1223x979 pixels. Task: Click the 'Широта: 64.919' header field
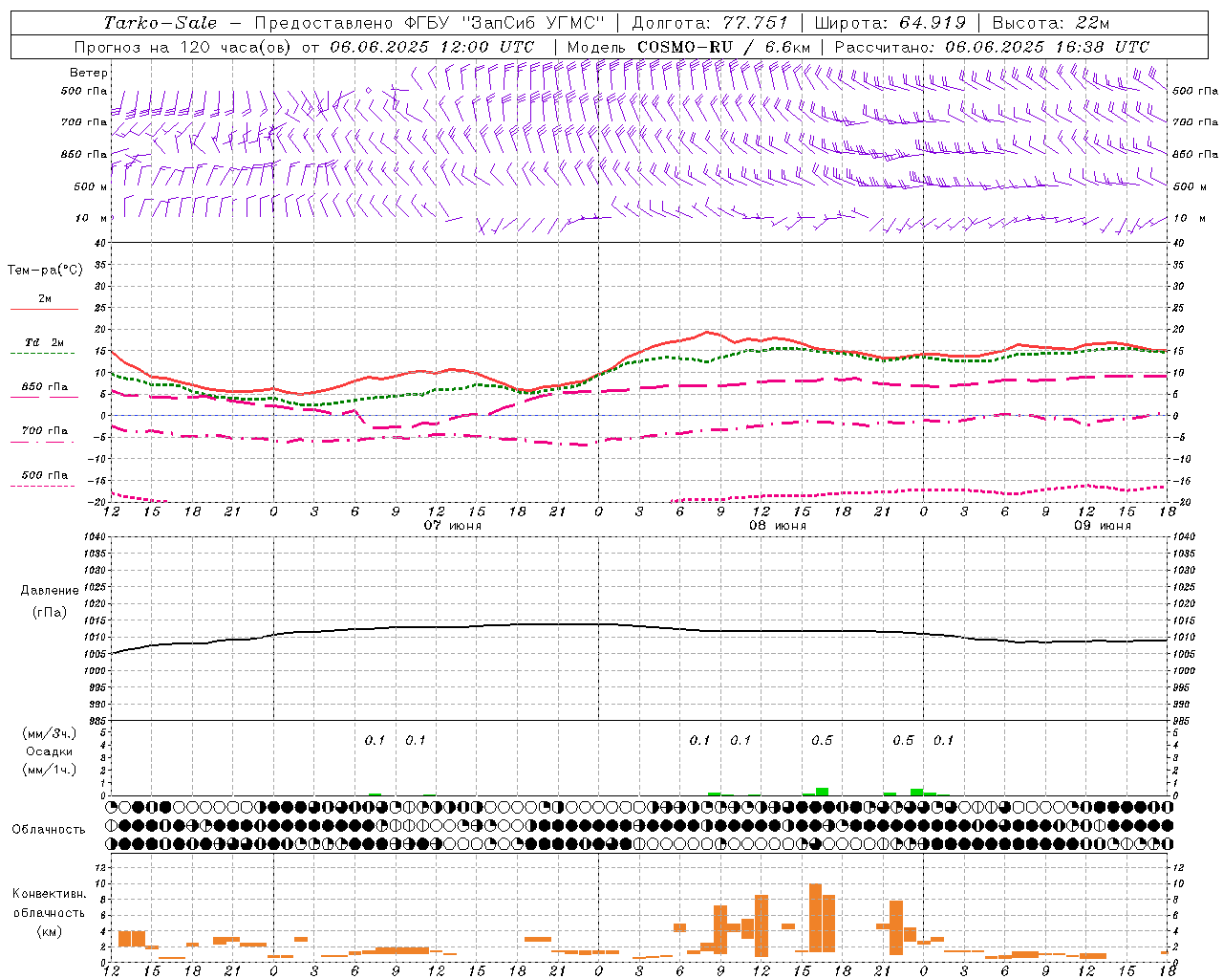(890, 23)
